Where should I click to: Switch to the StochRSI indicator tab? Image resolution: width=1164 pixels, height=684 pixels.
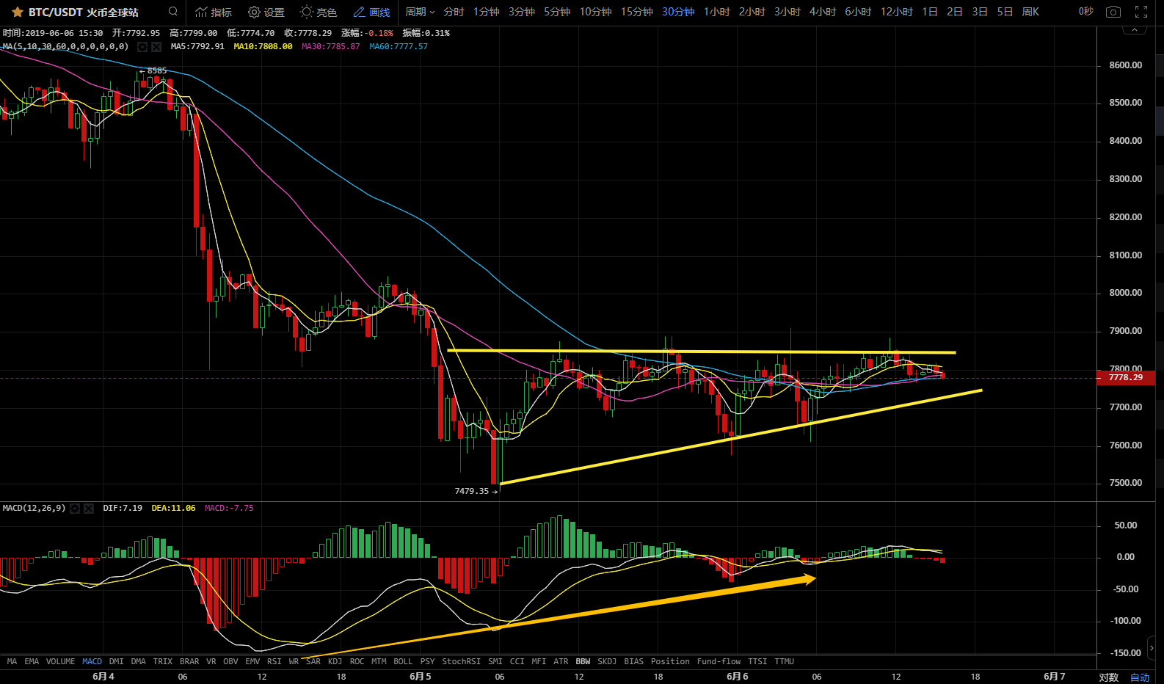tap(461, 661)
